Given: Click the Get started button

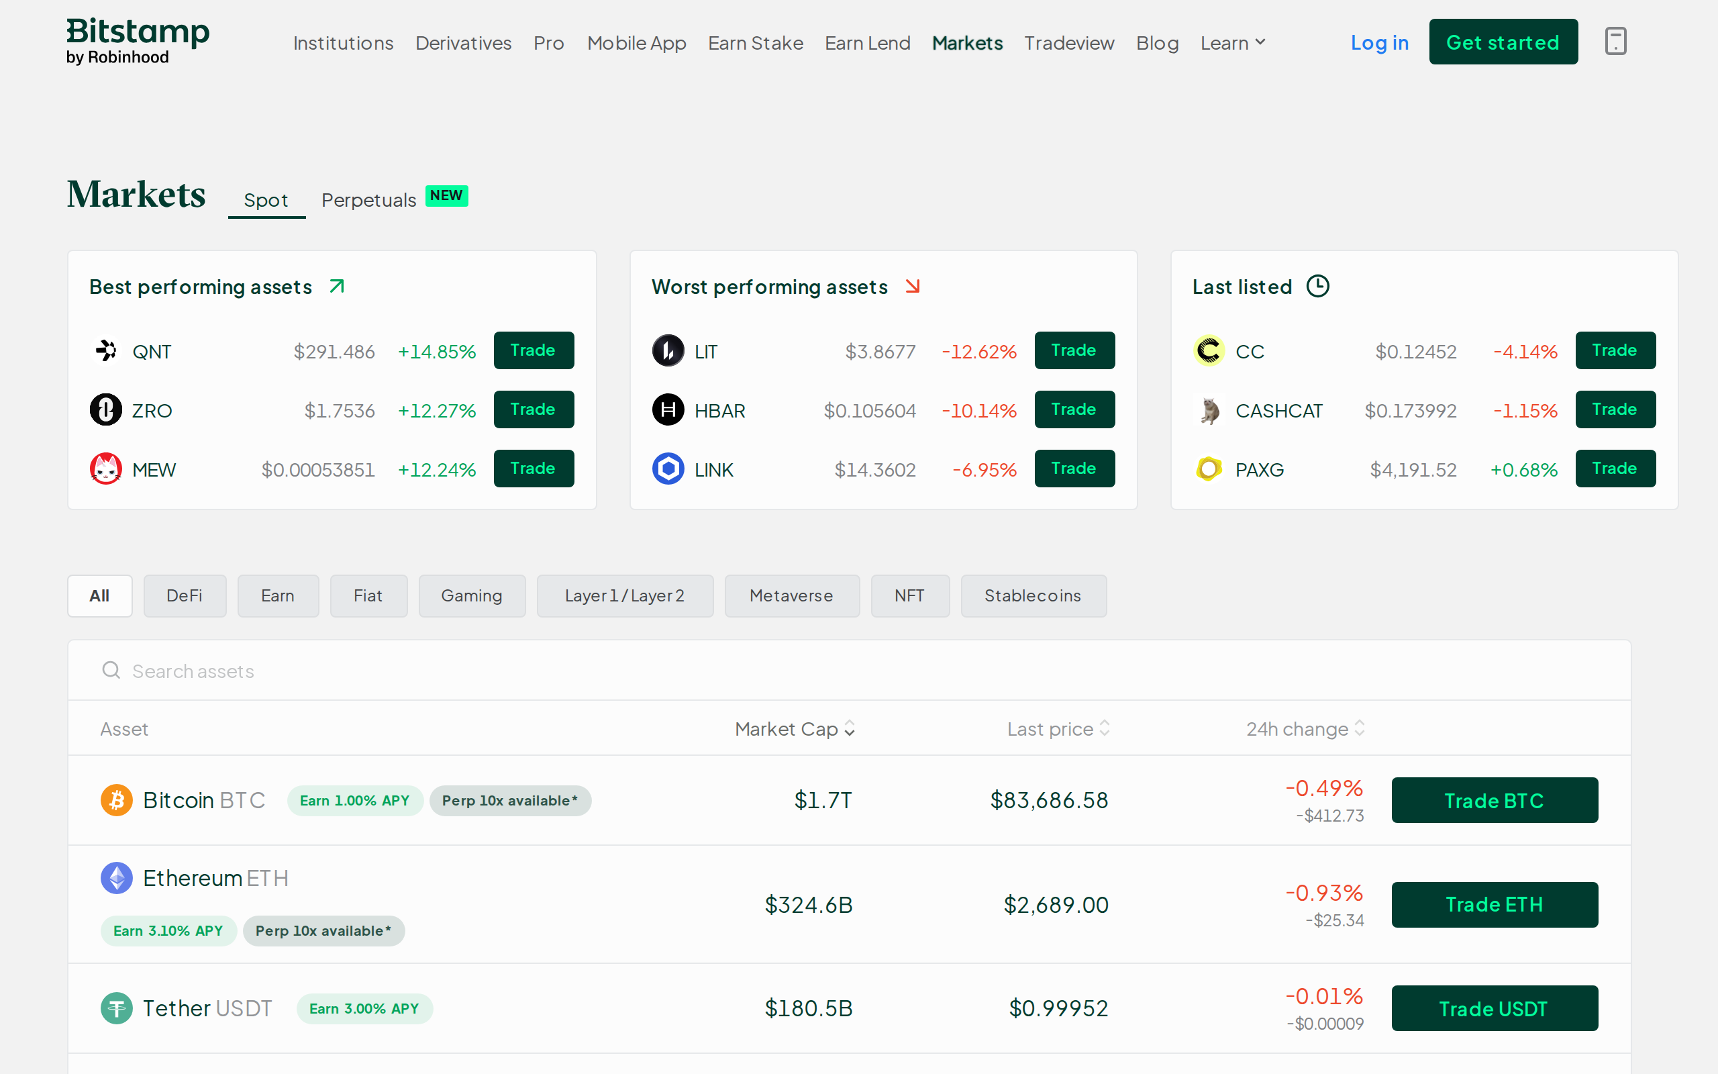Looking at the screenshot, I should click(x=1503, y=42).
